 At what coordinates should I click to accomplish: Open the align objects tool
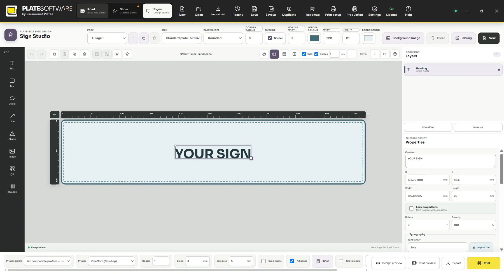pyautogui.click(x=117, y=54)
